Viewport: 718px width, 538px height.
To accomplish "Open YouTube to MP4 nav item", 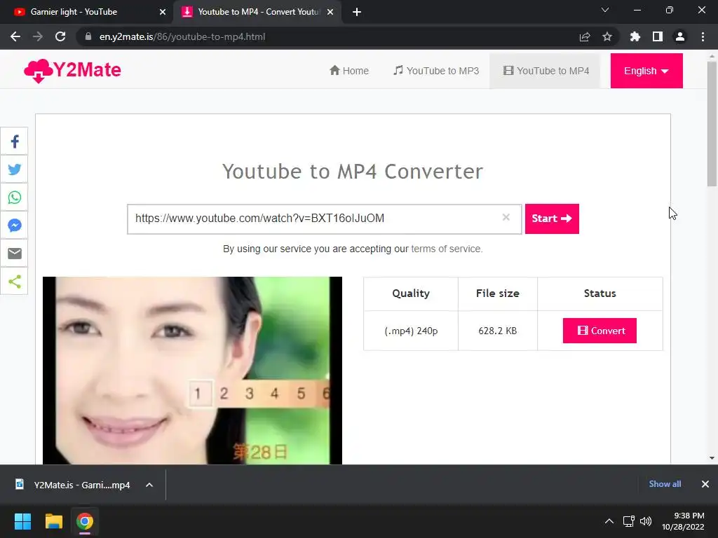I will point(546,71).
